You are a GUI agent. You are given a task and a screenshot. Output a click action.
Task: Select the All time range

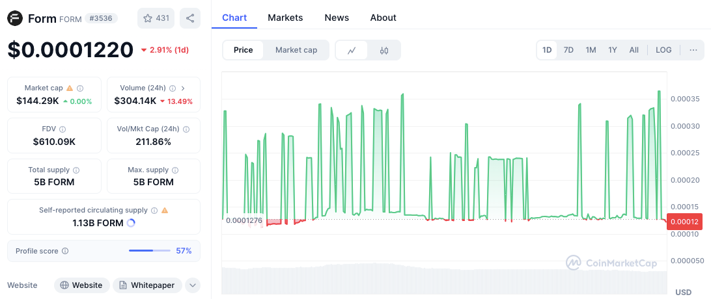point(634,50)
